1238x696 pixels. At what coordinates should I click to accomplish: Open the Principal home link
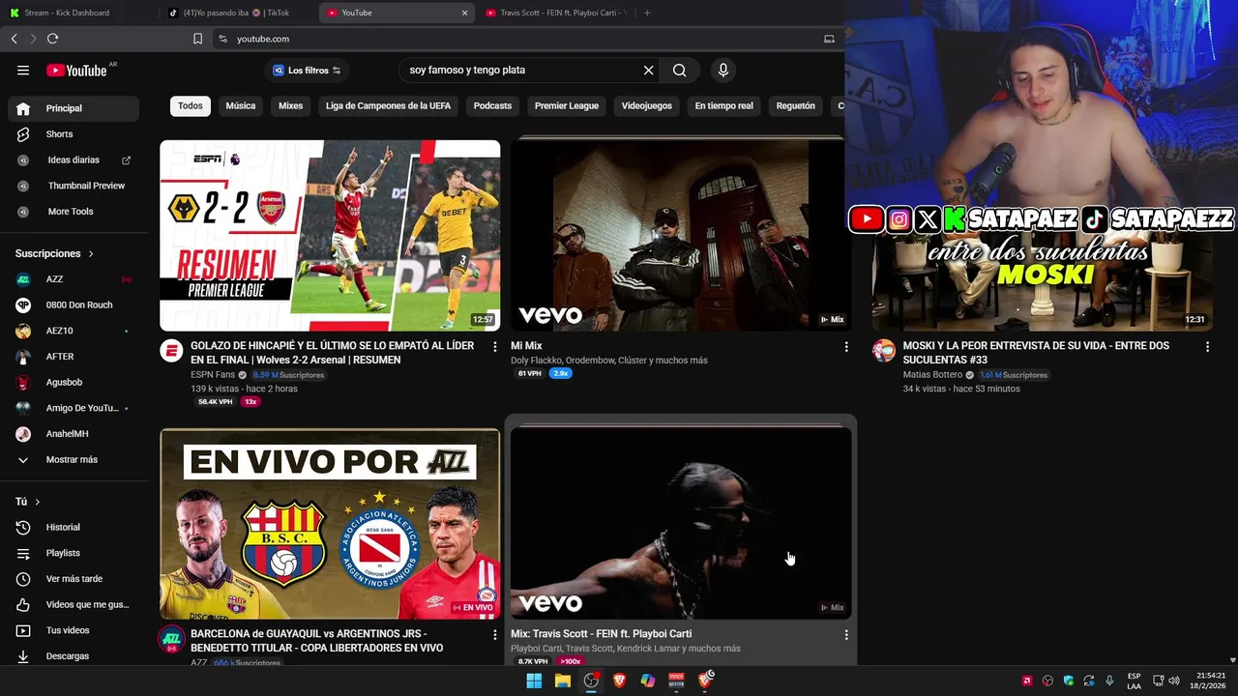tap(74, 108)
